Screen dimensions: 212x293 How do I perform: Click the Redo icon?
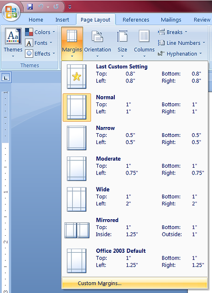click(x=56, y=7)
